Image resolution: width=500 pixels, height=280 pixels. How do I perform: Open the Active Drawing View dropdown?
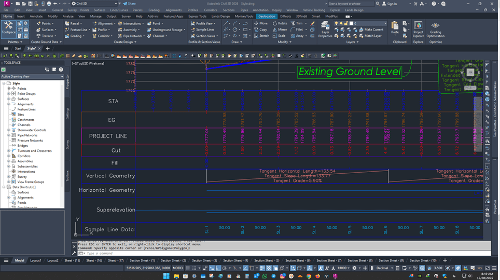pyautogui.click(x=32, y=76)
